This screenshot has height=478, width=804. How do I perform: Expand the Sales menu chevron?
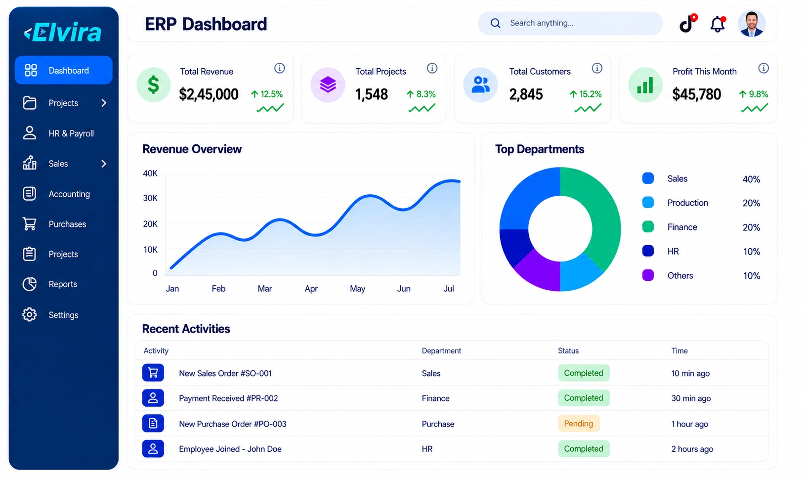[104, 164]
